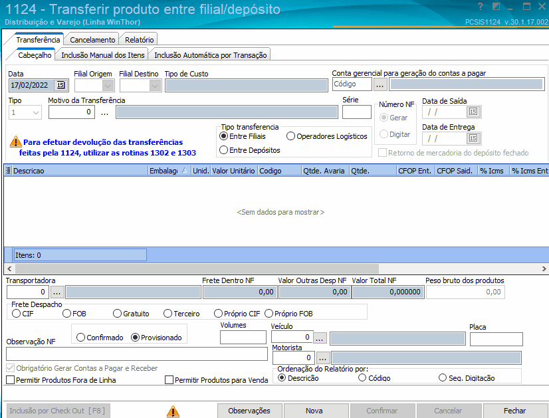549x418 pixels.
Task: Sort by CFOP Ent. column header
Action: click(x=415, y=171)
